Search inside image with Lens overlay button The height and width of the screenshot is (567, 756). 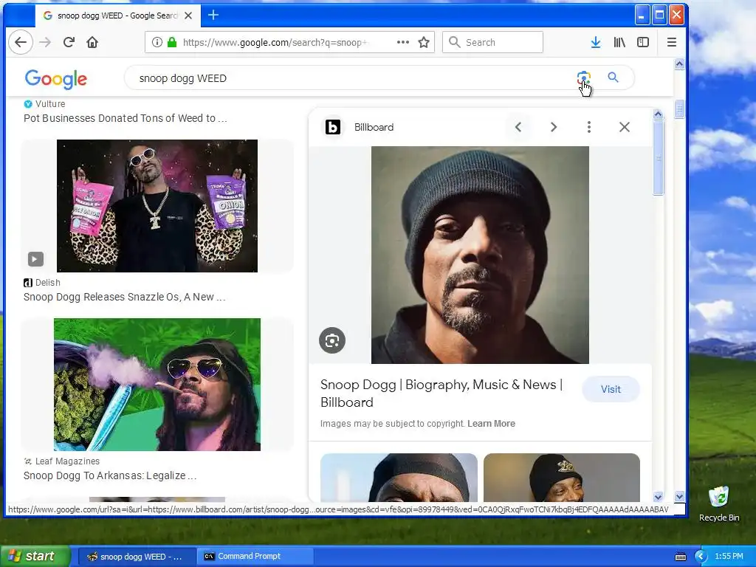pyautogui.click(x=332, y=340)
